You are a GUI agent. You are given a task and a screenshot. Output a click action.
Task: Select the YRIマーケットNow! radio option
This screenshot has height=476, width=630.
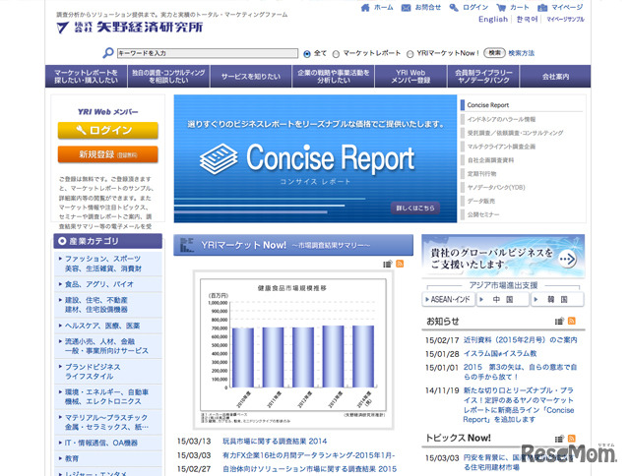coord(409,53)
